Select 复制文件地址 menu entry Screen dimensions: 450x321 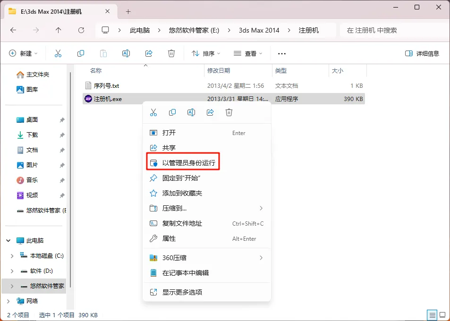[x=207, y=223]
